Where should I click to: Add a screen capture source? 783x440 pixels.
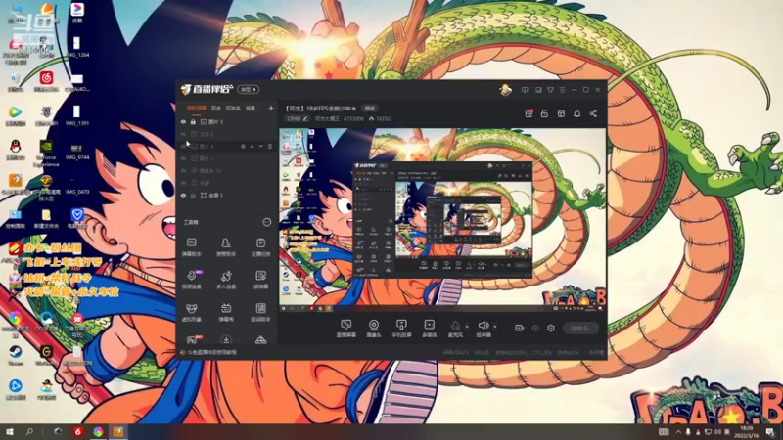(x=345, y=329)
